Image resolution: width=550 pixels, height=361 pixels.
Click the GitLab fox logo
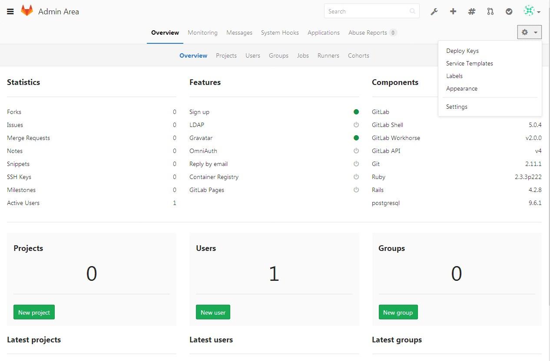[x=27, y=11]
